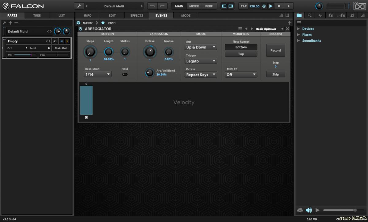Open the Octave Repeat Keys dropdown

point(201,75)
